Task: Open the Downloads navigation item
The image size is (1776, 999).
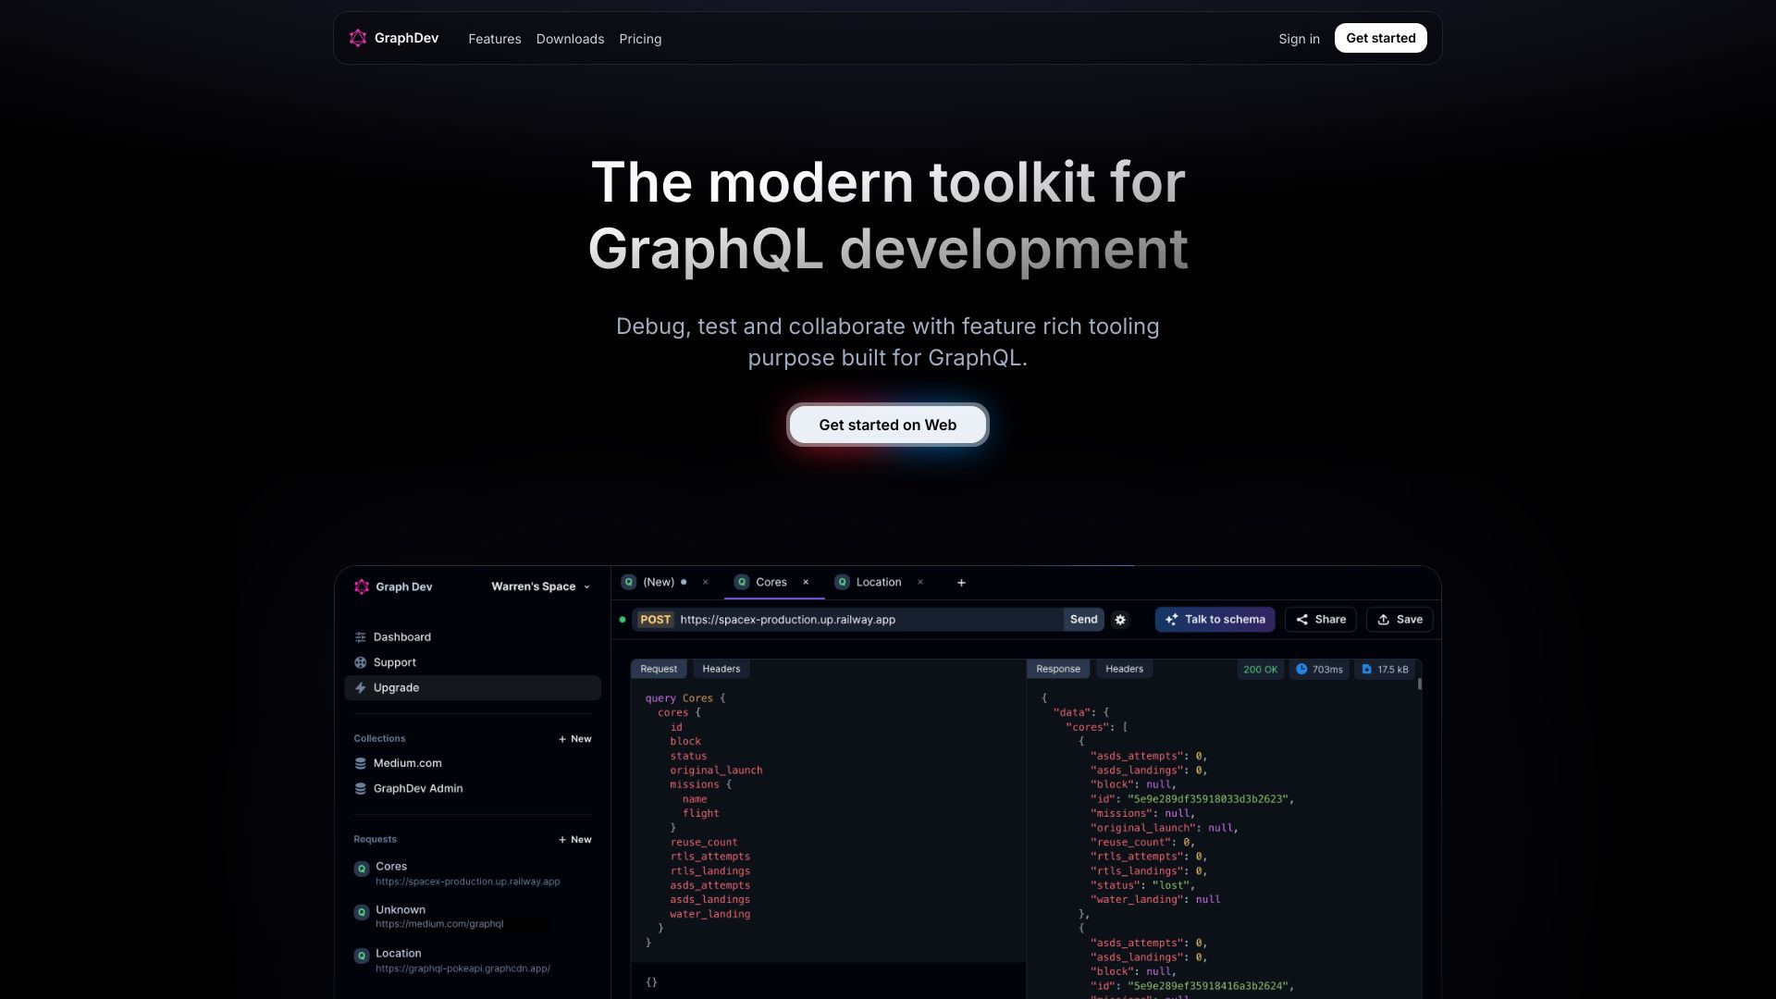Action: tap(570, 39)
